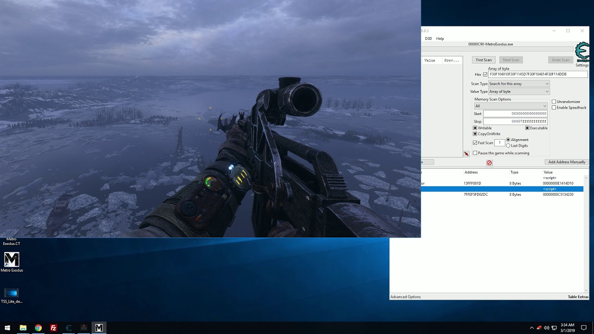Click the Prev... column header
This screenshot has width=594, height=334.
point(452,60)
